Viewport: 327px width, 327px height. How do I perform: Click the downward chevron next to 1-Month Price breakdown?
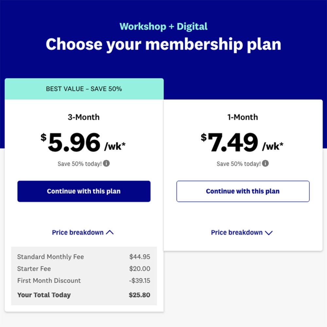click(269, 233)
